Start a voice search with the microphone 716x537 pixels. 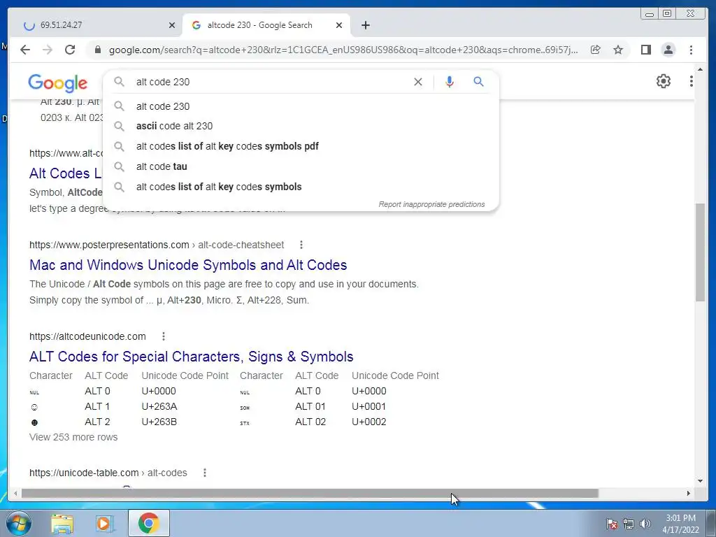(x=450, y=82)
